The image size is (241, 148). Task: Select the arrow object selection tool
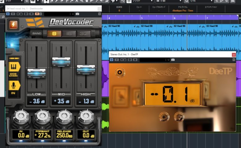click(x=46, y=1)
